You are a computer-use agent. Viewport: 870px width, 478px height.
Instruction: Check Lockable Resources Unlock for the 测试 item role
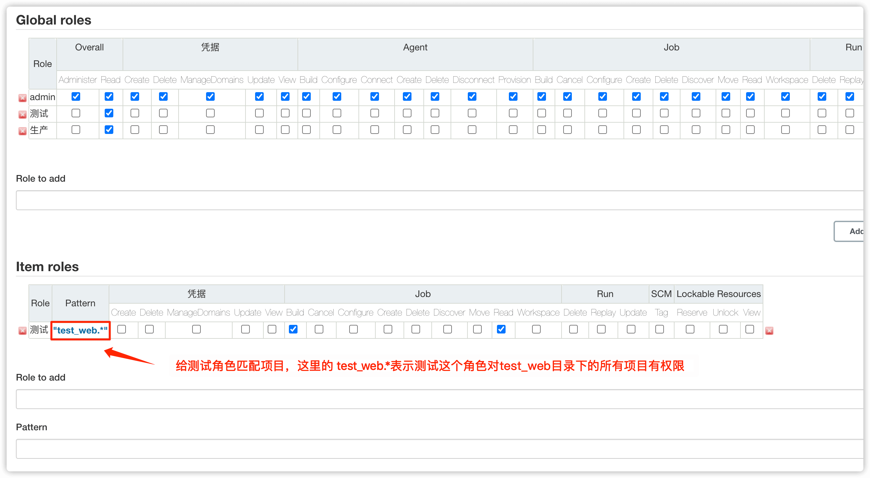click(724, 329)
